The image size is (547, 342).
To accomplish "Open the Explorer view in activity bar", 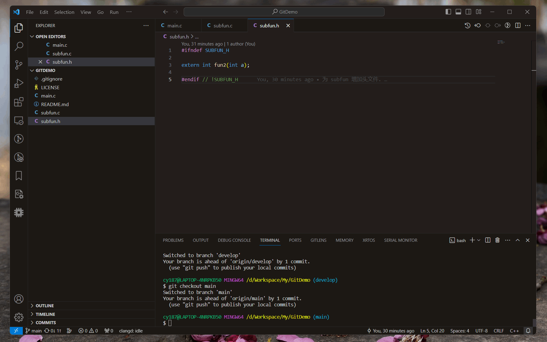I will [19, 28].
